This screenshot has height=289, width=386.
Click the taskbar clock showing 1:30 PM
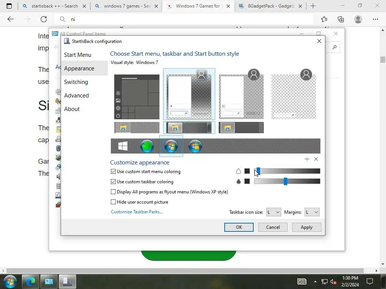coord(350,281)
